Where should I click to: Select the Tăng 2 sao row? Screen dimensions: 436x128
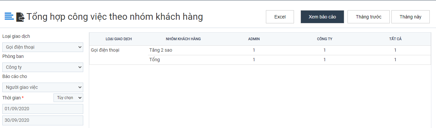coord(260,50)
